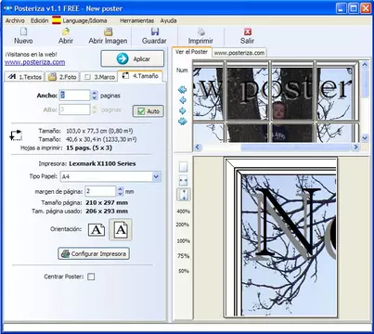Click the Aplicar button
Viewport: 374px width, 334px height.
(133, 58)
